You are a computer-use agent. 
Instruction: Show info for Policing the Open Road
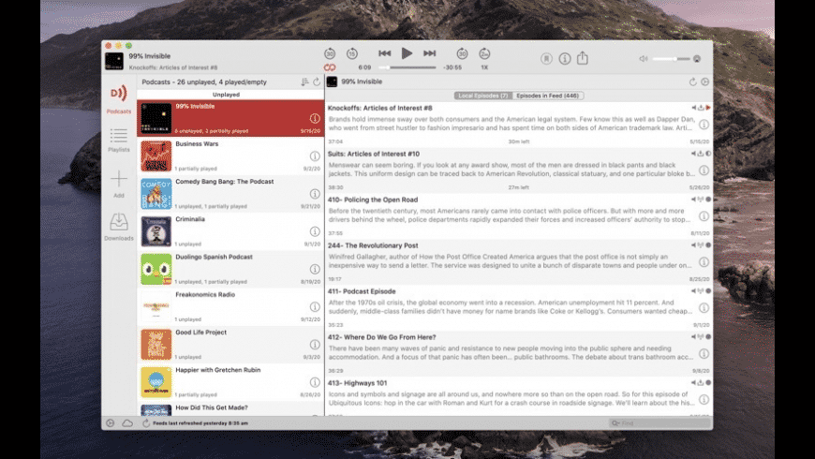click(704, 216)
